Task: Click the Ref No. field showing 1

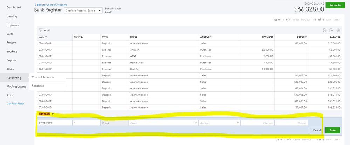Action: click(x=87, y=123)
